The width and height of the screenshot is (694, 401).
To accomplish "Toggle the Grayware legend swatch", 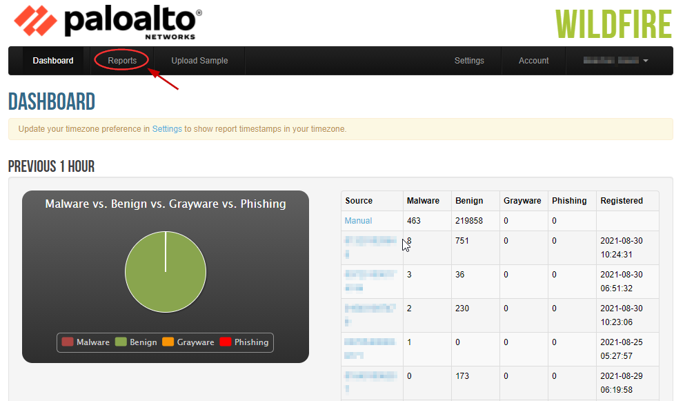I will pyautogui.click(x=168, y=342).
